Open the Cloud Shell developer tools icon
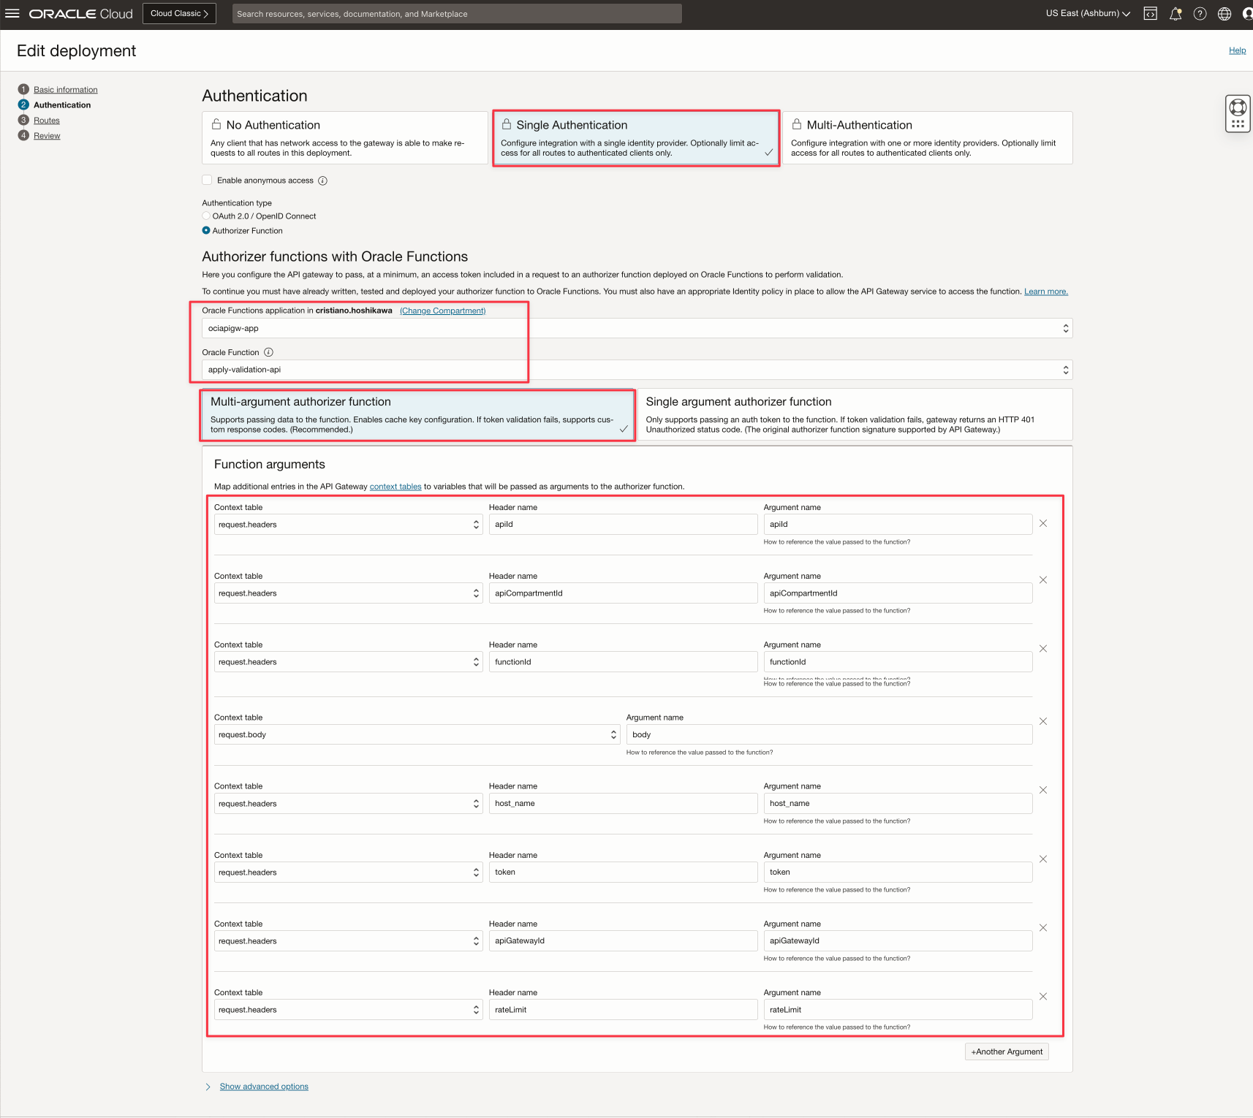The width and height of the screenshot is (1253, 1118). [x=1150, y=14]
